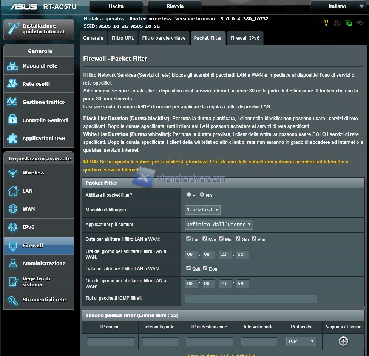Open Rete ospiti via its people icon
369x356 pixels.
[12, 84]
